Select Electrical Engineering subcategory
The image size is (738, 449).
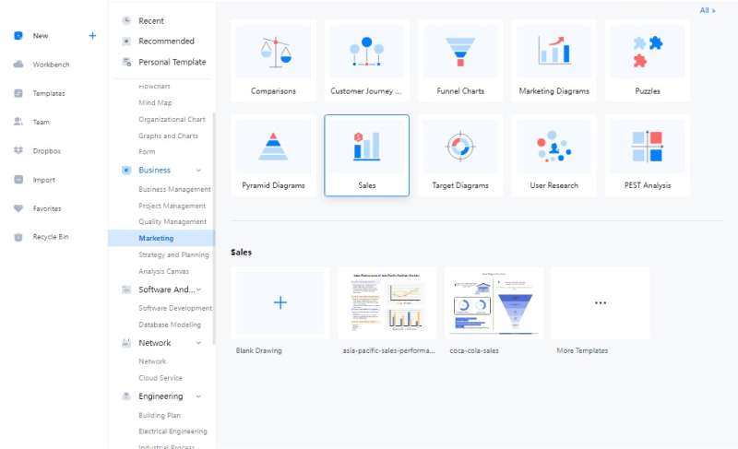(x=173, y=431)
